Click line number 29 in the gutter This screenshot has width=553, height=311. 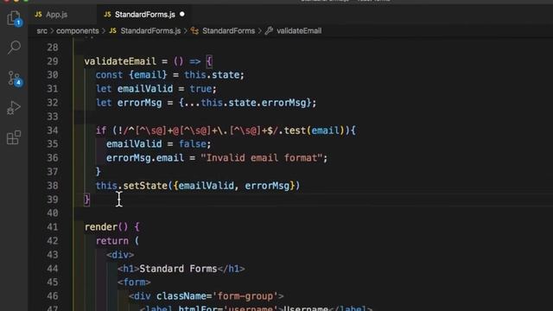click(52, 61)
